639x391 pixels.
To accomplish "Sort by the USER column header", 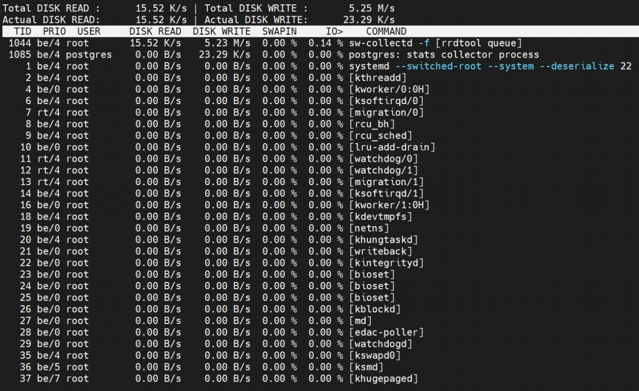I will click(x=89, y=31).
